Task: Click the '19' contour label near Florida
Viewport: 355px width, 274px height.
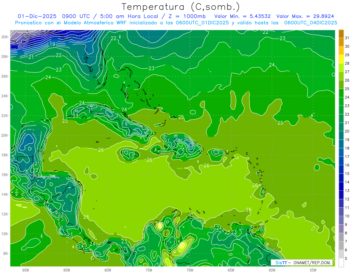Action: [x=52, y=44]
